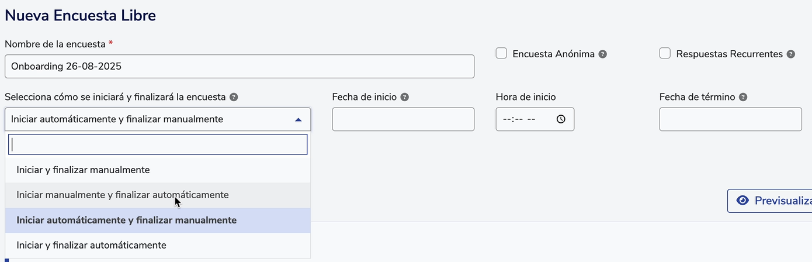Click the Fecha de término date field
Viewport: 812px width, 262px height.
(730, 119)
